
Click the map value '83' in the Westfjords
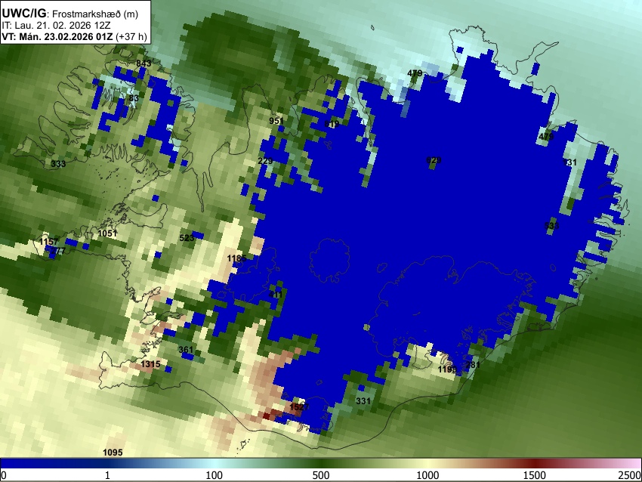point(134,98)
